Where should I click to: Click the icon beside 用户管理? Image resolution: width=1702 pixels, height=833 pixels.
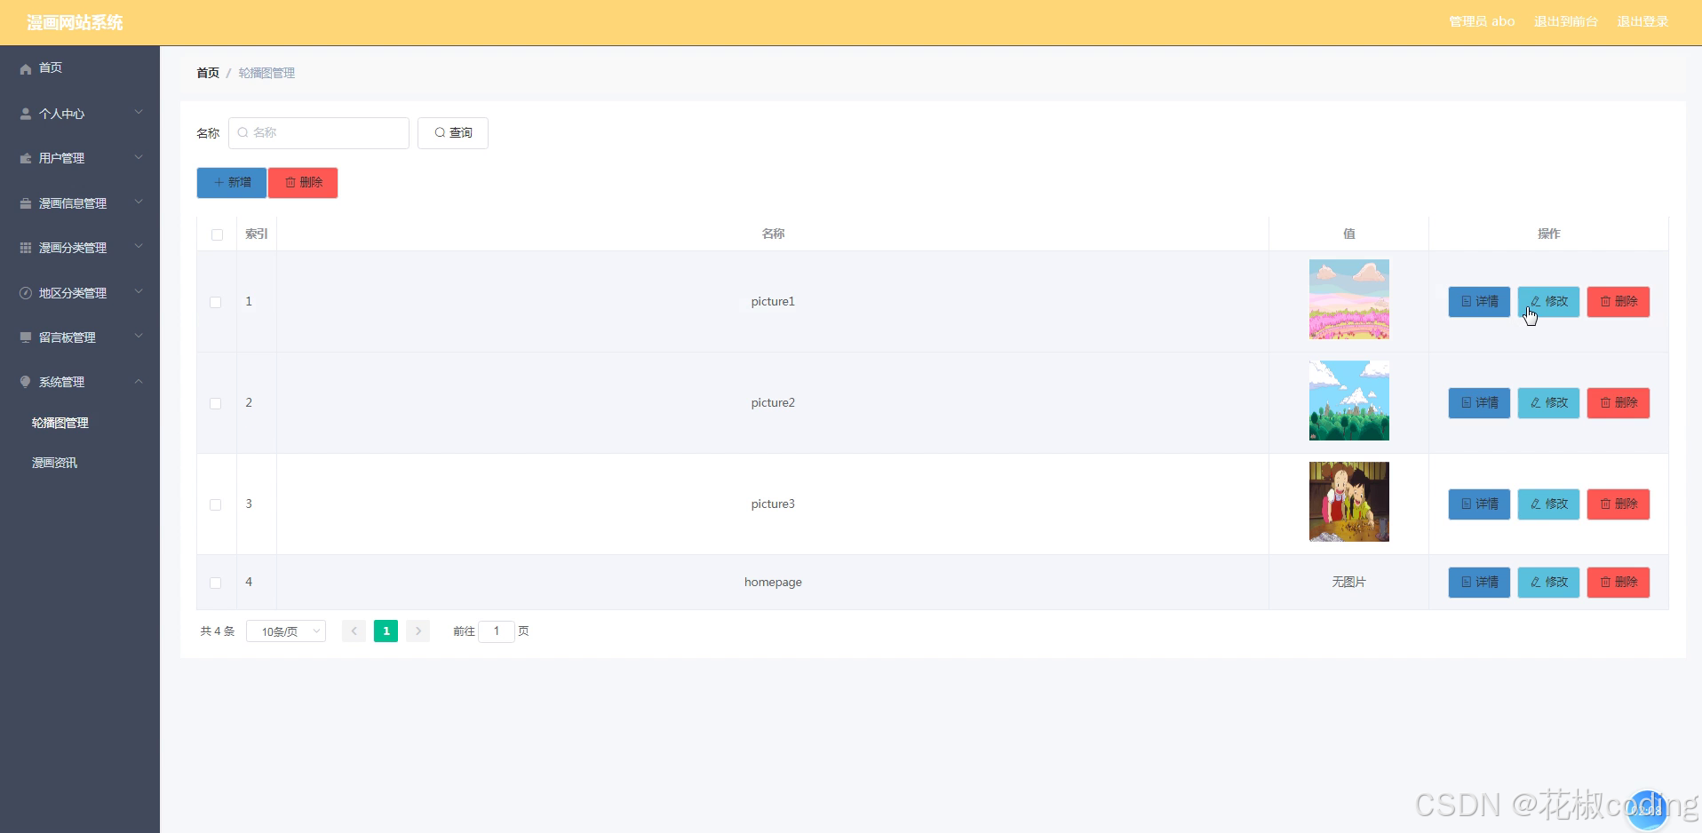pos(26,158)
